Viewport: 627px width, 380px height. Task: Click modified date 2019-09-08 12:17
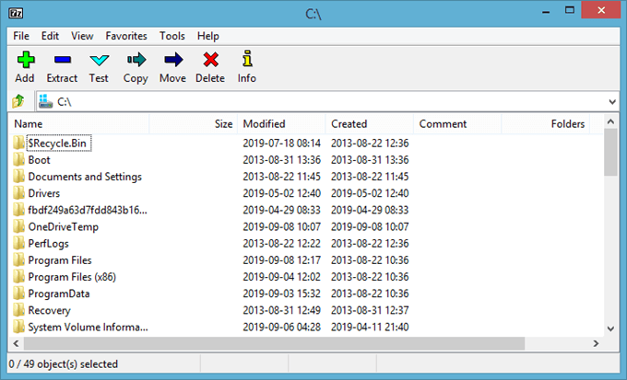282,260
